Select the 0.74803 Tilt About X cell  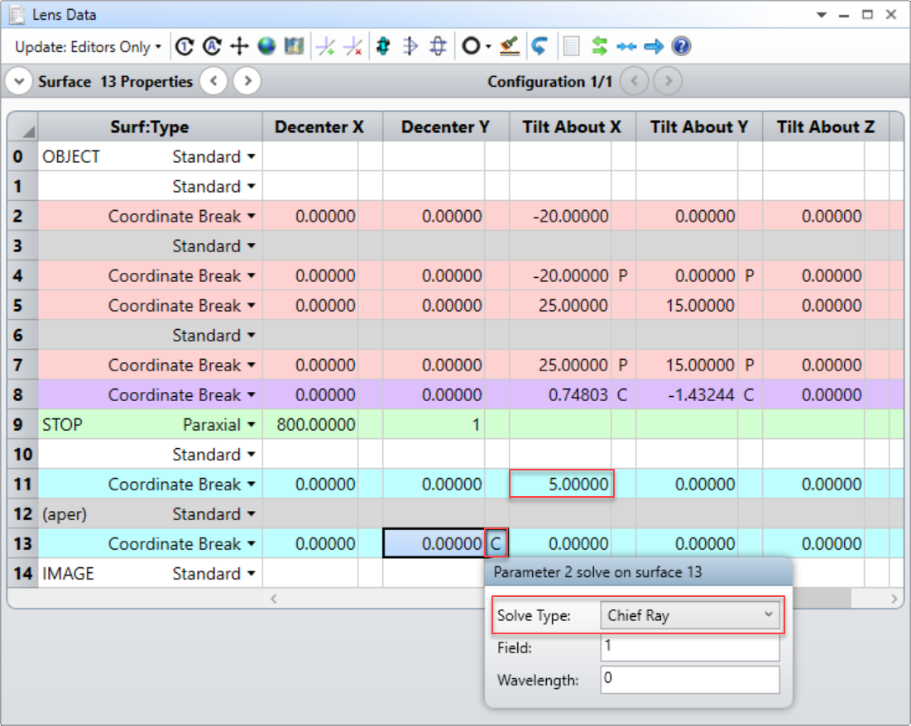(x=561, y=395)
